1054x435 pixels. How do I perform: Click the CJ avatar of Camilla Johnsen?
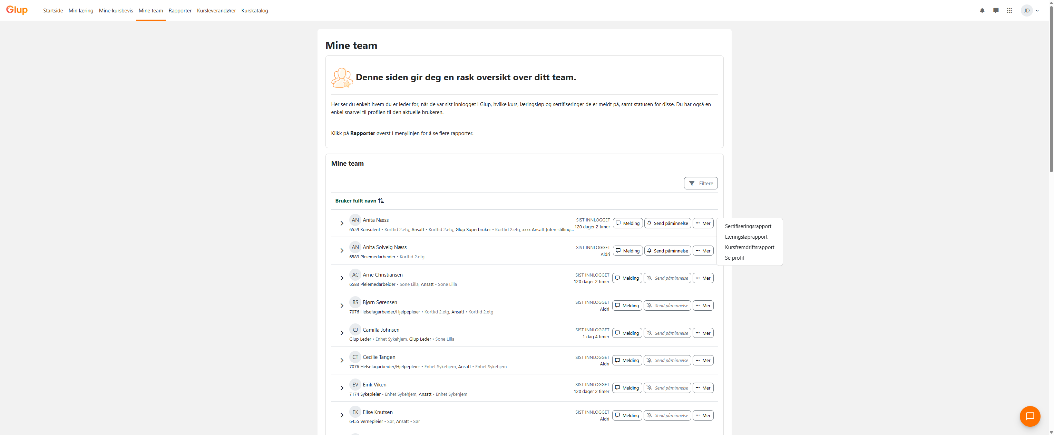355,330
